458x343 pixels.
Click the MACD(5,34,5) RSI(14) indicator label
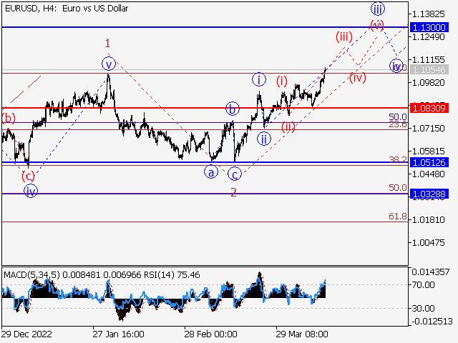[102, 275]
